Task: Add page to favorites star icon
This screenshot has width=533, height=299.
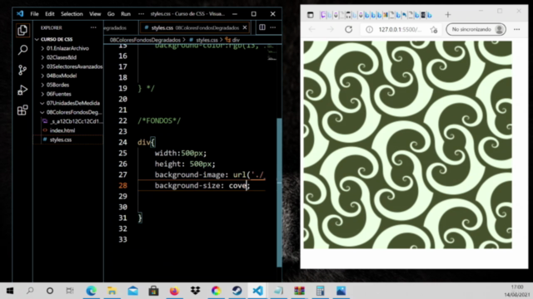Action: pos(434,30)
